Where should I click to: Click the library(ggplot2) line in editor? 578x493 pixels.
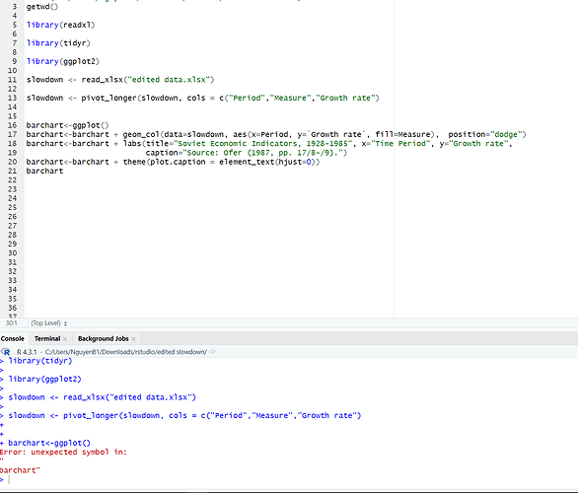[x=63, y=61]
